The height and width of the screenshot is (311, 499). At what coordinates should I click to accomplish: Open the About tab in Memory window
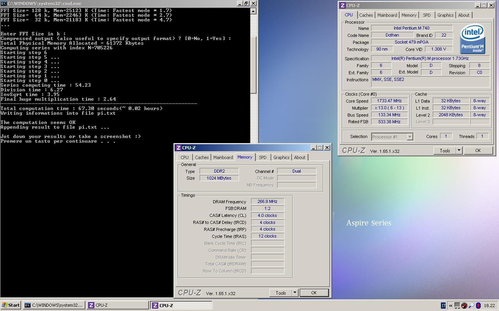[x=300, y=157]
